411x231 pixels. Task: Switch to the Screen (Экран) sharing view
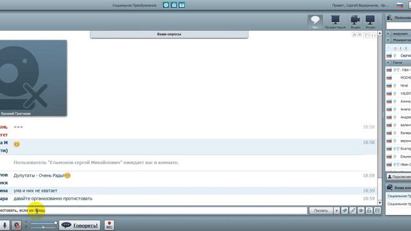(x=371, y=22)
